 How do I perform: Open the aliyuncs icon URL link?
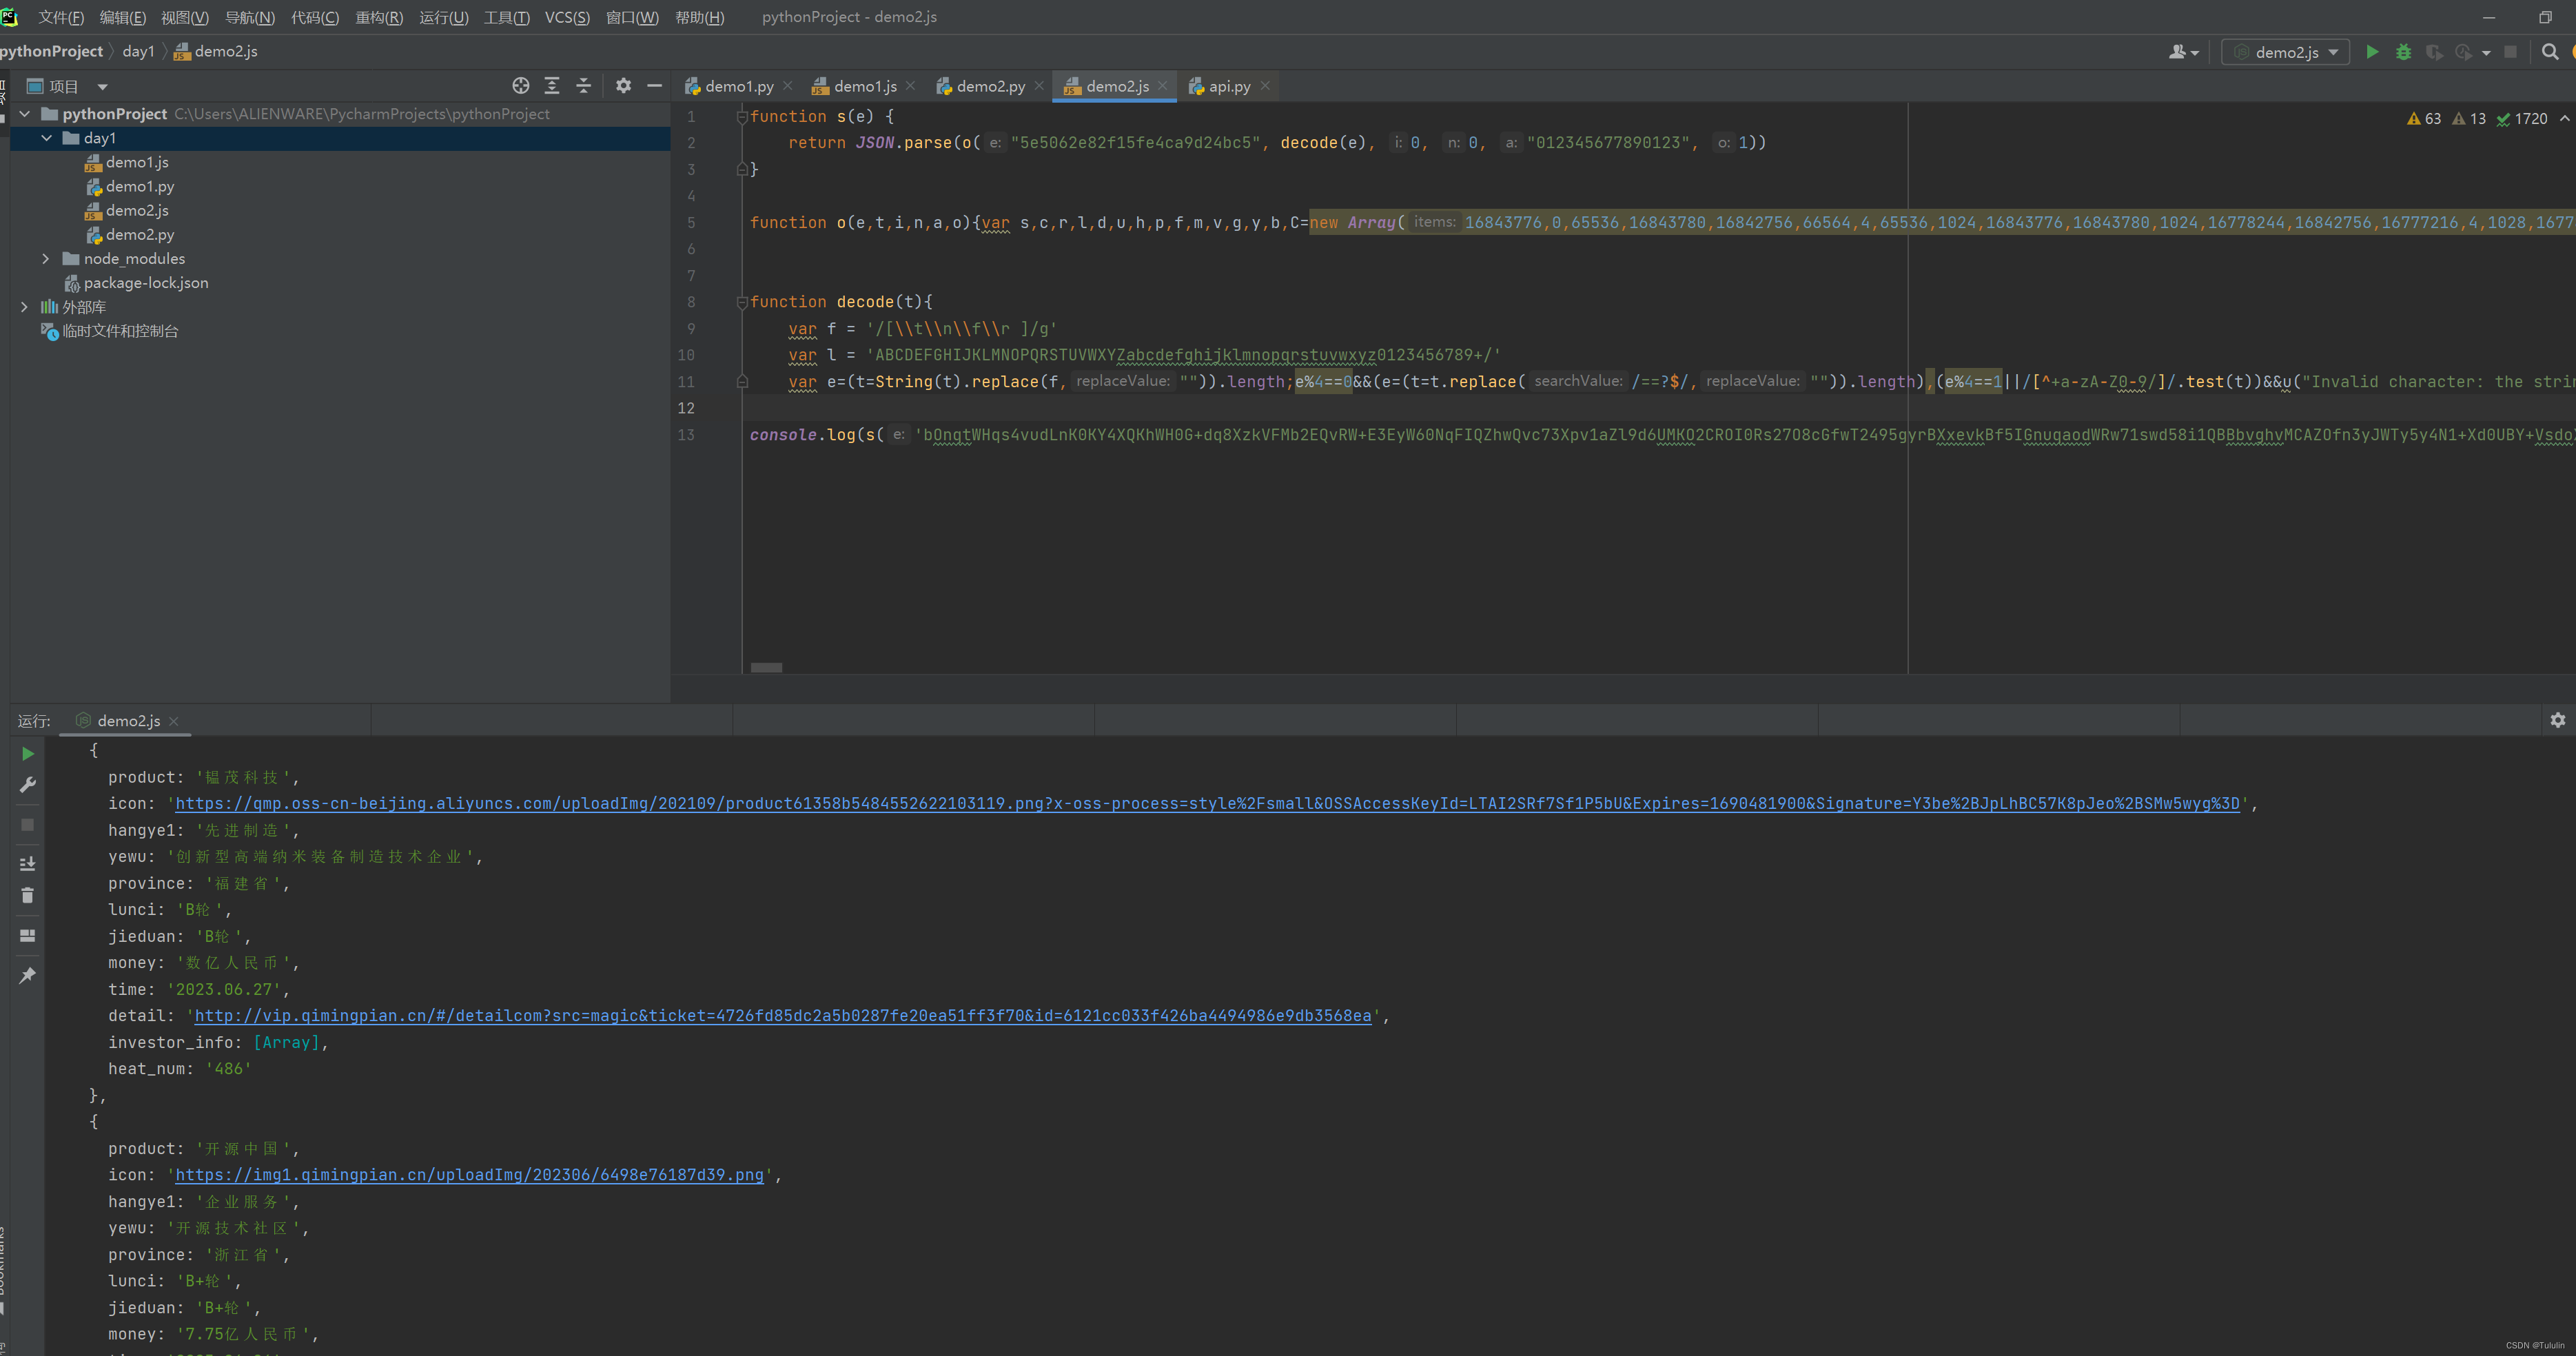point(1207,804)
